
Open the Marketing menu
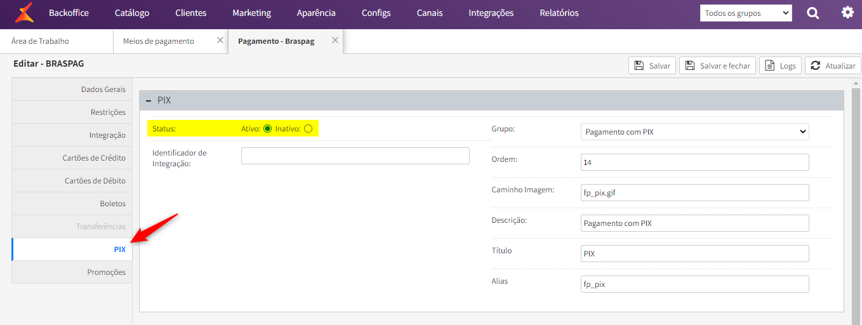[x=252, y=13]
